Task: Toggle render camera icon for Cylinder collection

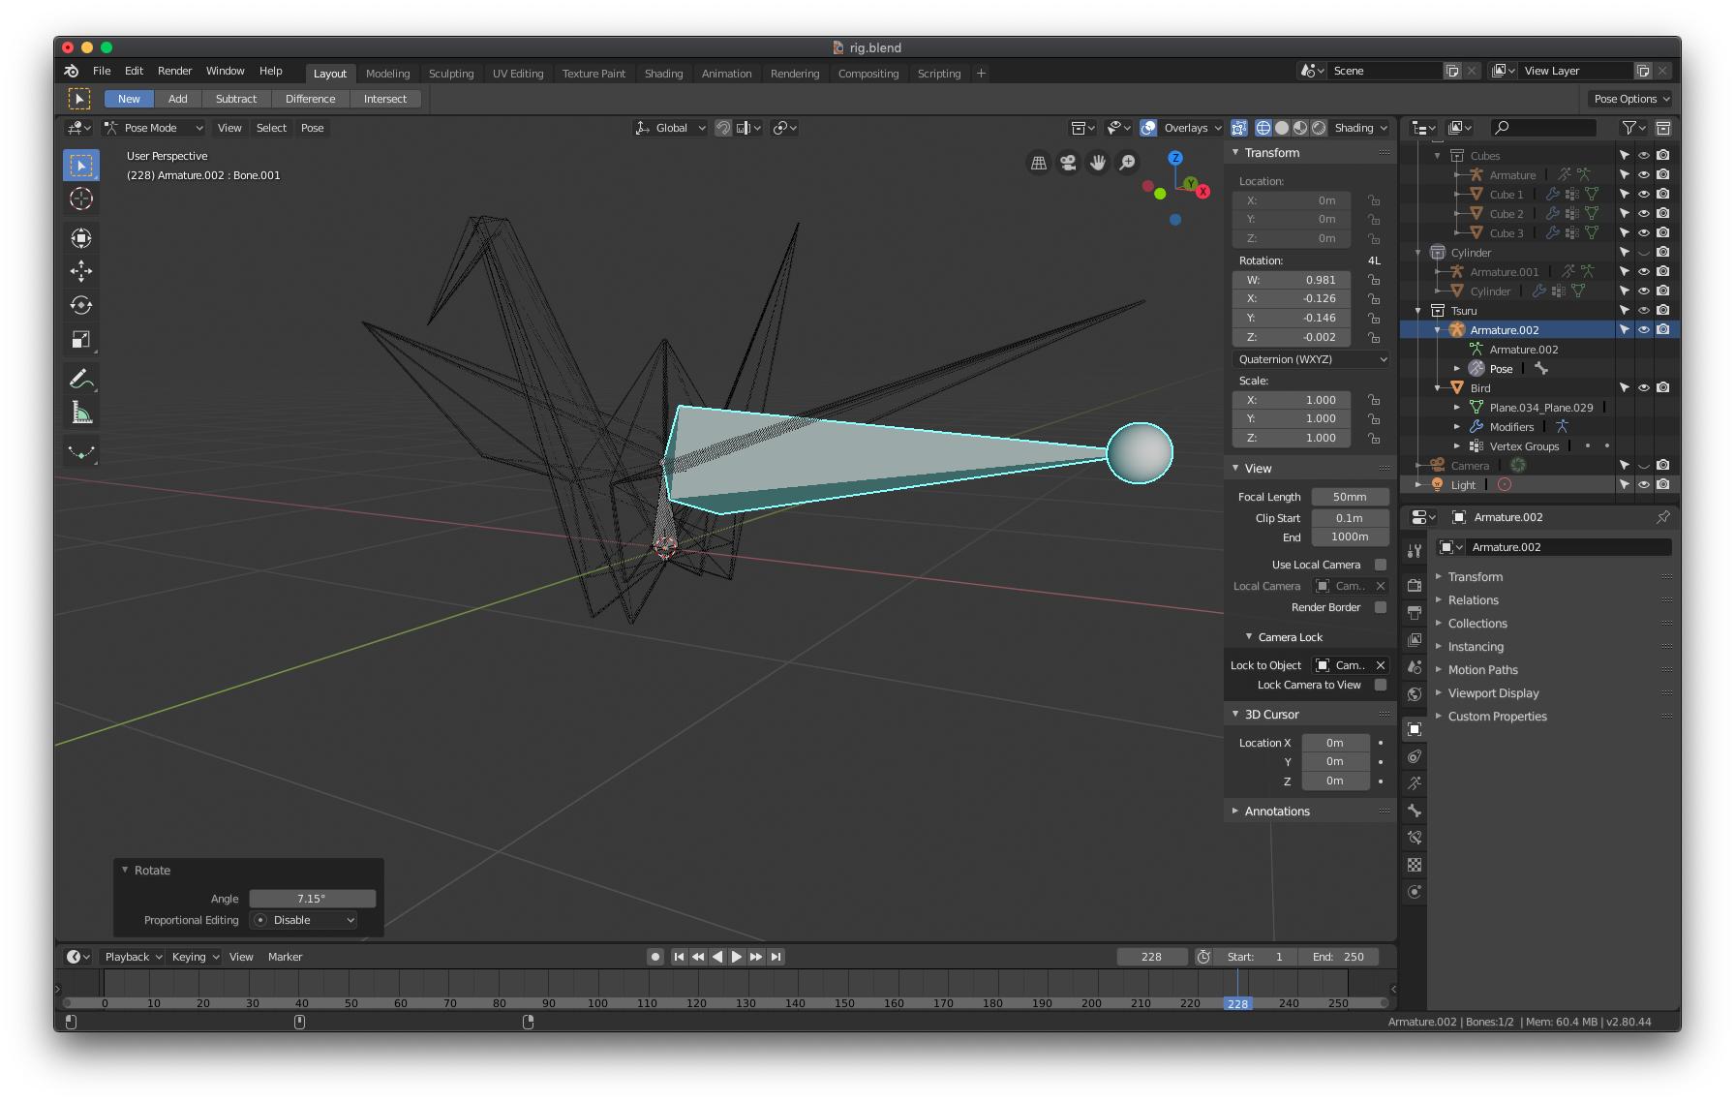Action: point(1663,253)
